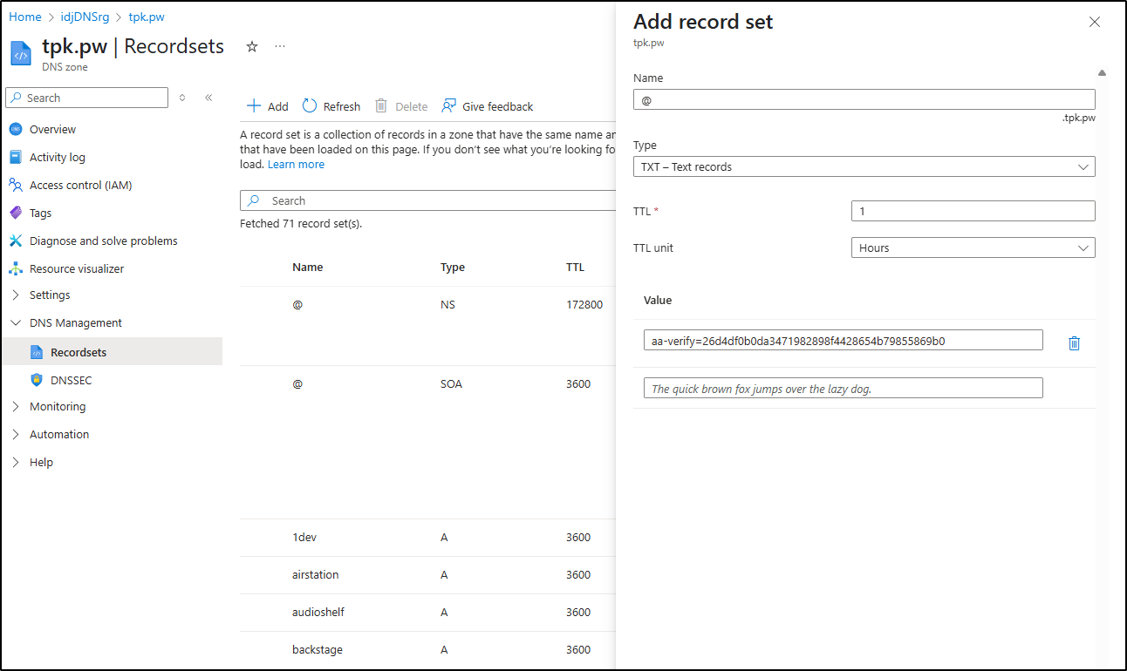The height and width of the screenshot is (671, 1127).
Task: Click the Delete trash icon in toolbar
Action: point(381,106)
